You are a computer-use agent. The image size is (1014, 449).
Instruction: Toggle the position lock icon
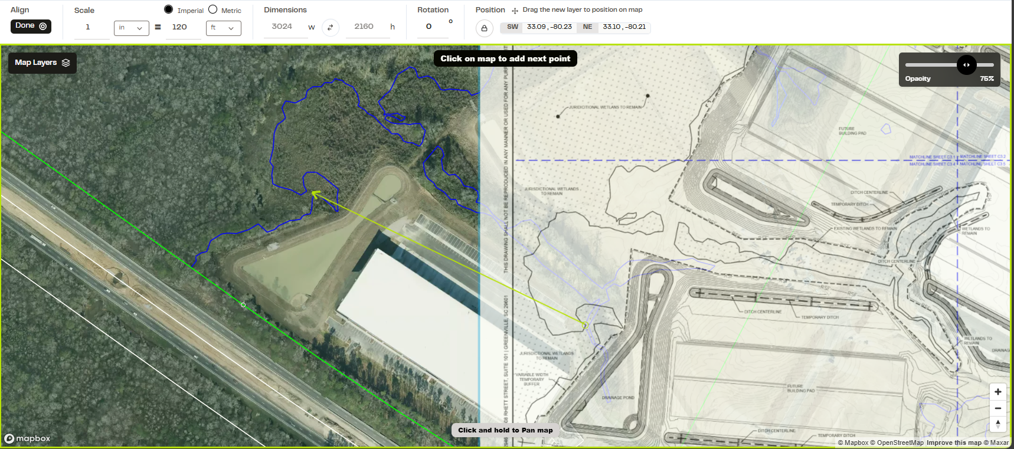484,28
